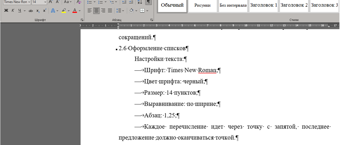Open line spacing options dropdown
340x145 pixels.
(x=123, y=11)
